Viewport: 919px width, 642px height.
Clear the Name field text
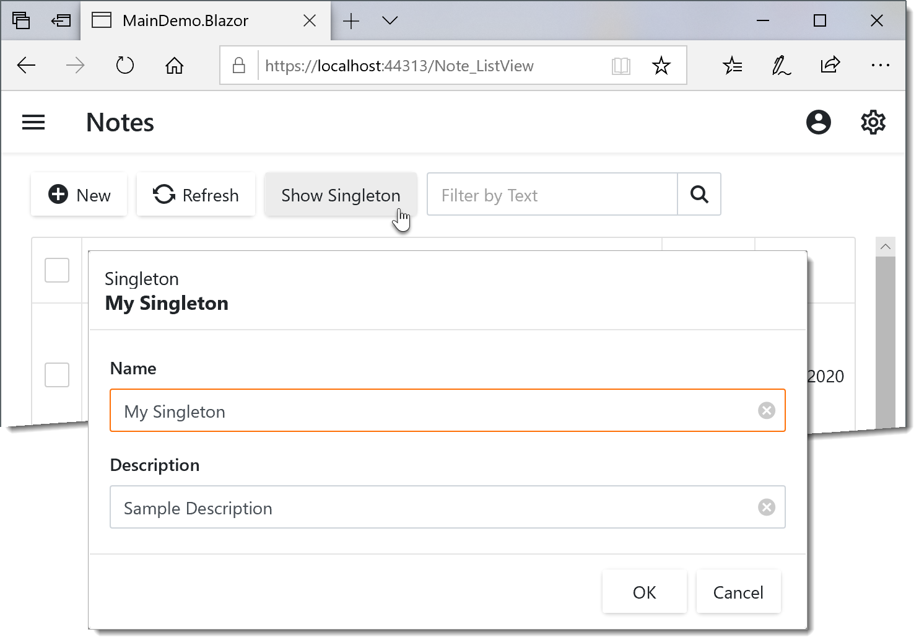coord(767,411)
